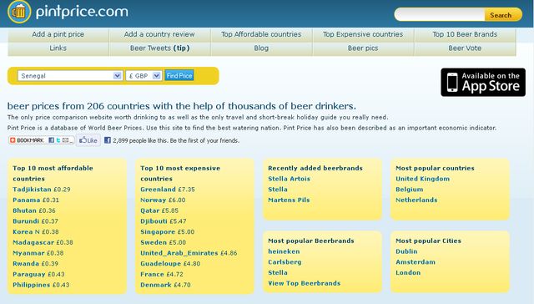Open the Beer Tweets (tip) menu item
Viewport: 534px width, 304px height.
[x=159, y=48]
